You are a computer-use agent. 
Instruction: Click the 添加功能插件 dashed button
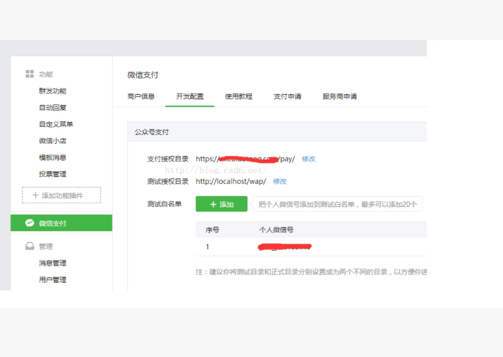point(61,195)
